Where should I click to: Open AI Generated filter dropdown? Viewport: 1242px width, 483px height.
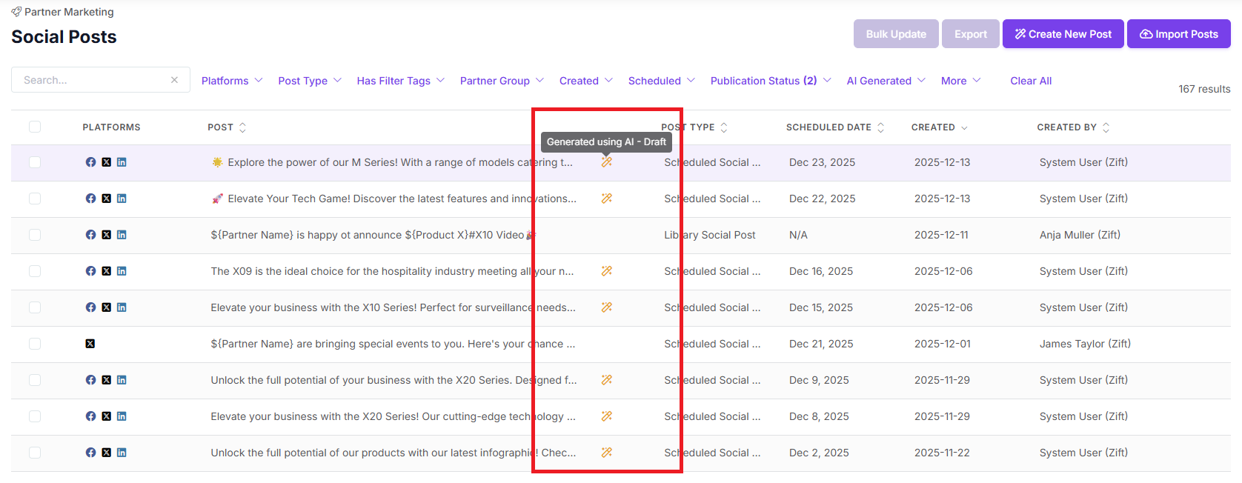[x=886, y=81]
